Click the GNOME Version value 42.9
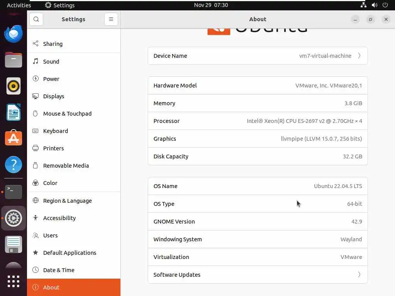Screen dimensions: 395x296 coord(357,222)
